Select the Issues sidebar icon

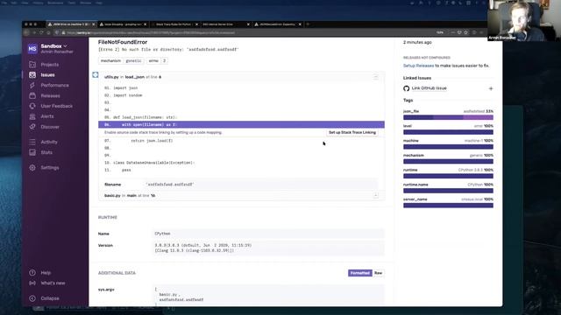tap(32, 75)
